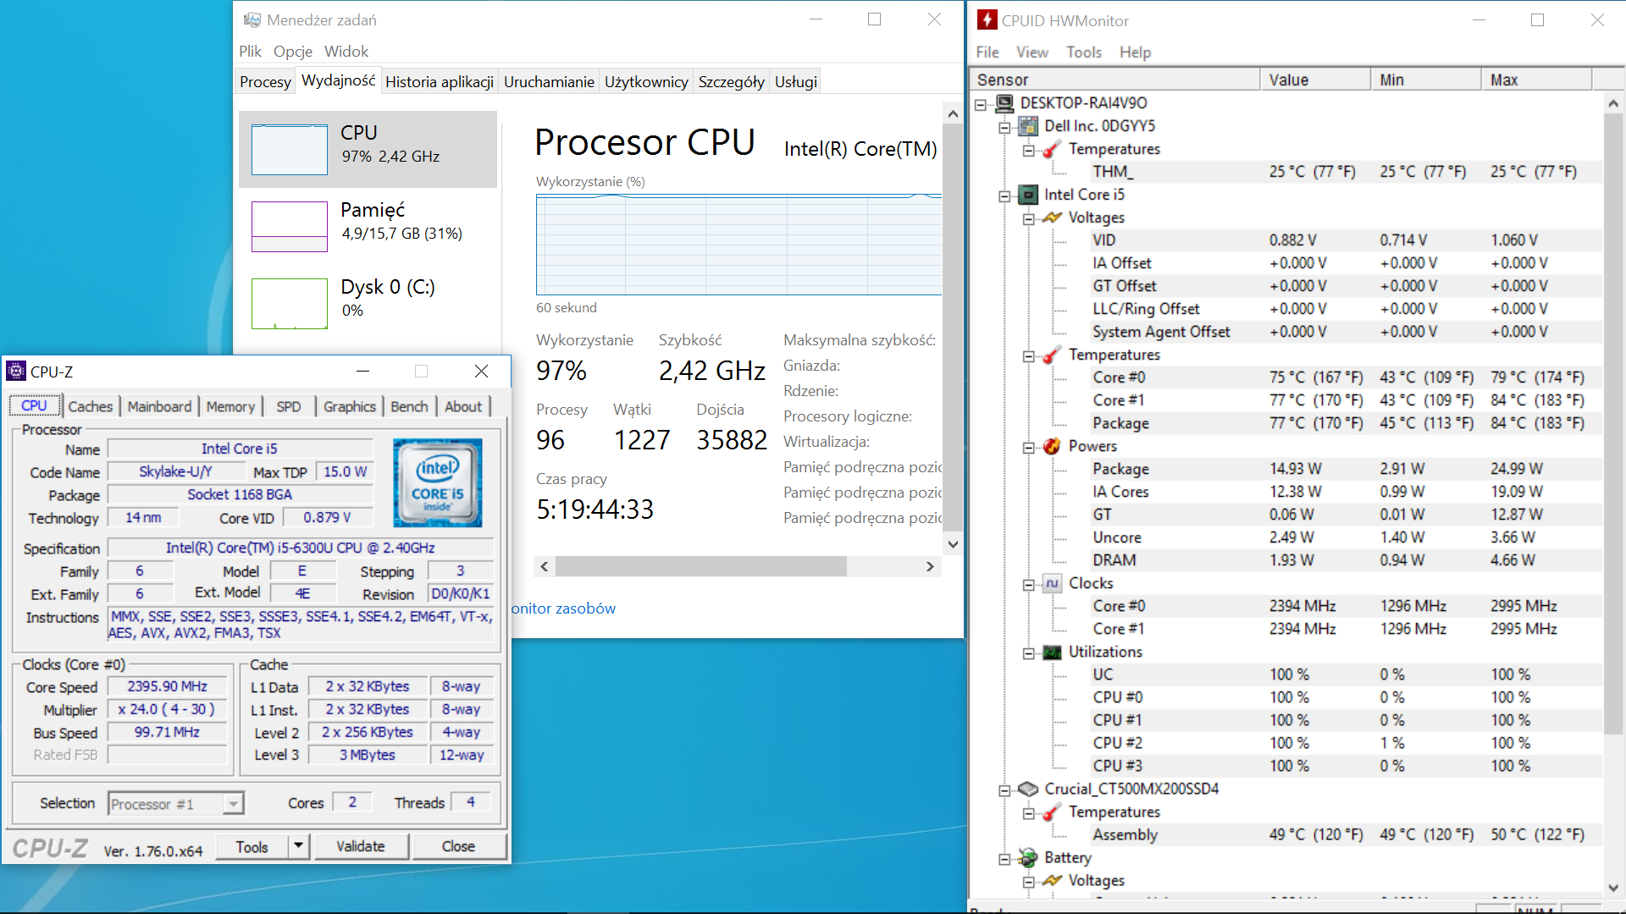Open the Tools menu in HWMonitor
Image resolution: width=1626 pixels, height=914 pixels.
1084,52
